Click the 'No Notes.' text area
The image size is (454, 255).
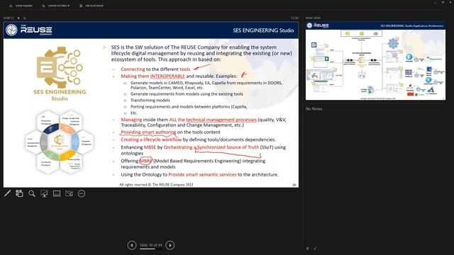tap(314, 108)
